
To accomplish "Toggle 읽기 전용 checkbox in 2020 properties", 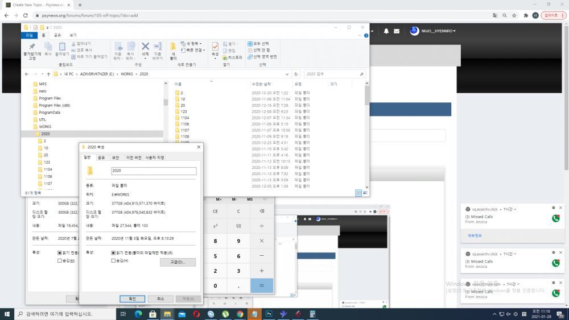I will coord(113,252).
